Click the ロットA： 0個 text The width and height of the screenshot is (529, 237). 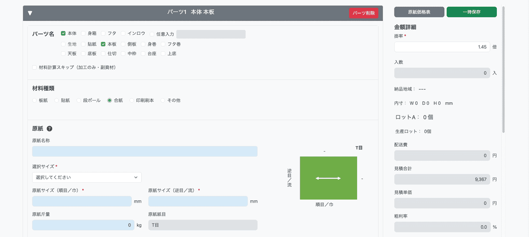(x=415, y=117)
